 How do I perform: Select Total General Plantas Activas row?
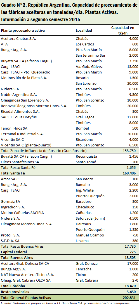69,298
